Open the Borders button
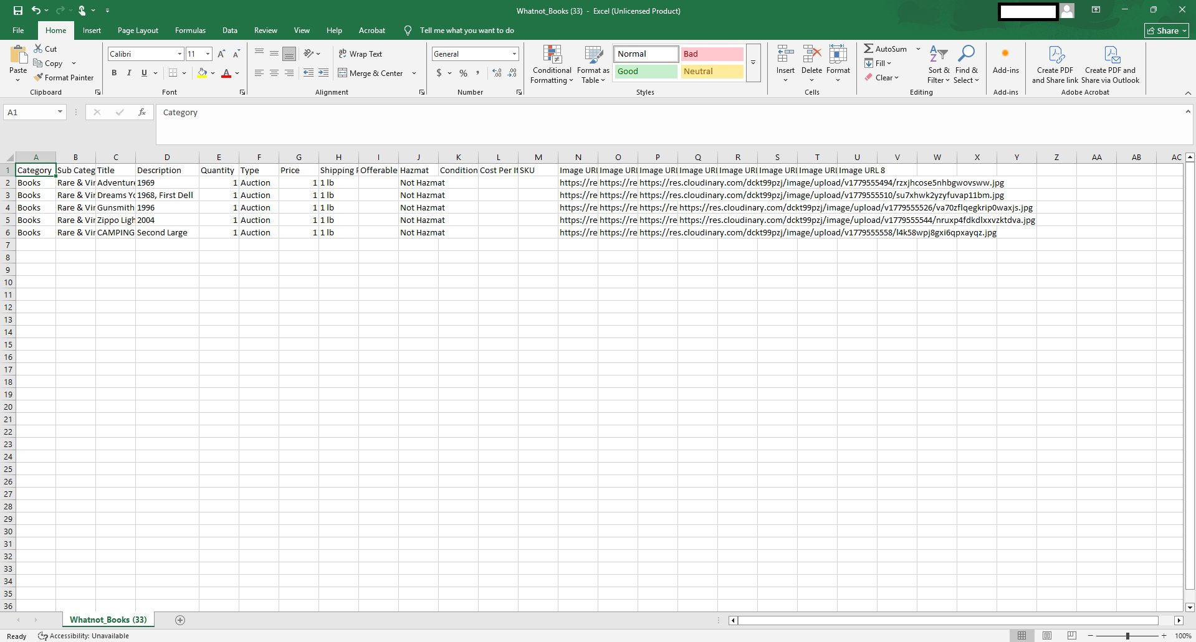 pyautogui.click(x=173, y=73)
